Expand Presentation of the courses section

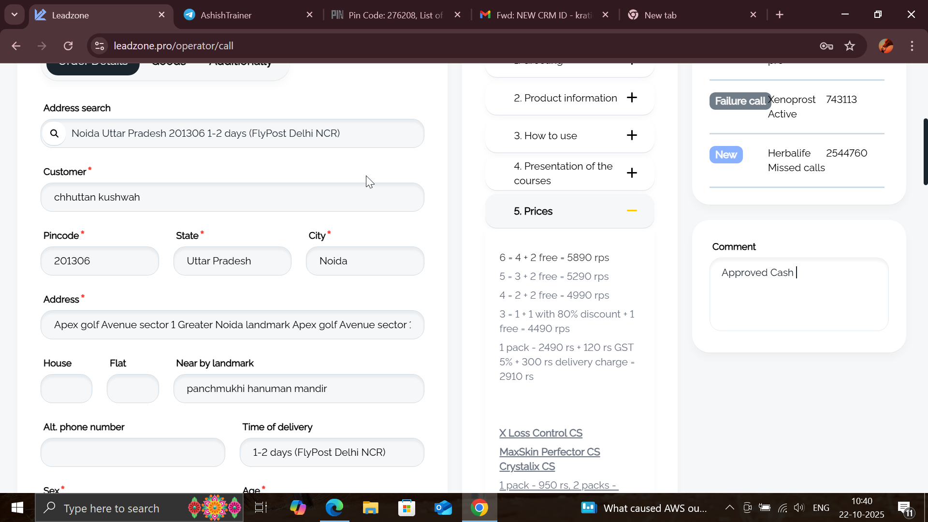pyautogui.click(x=632, y=173)
